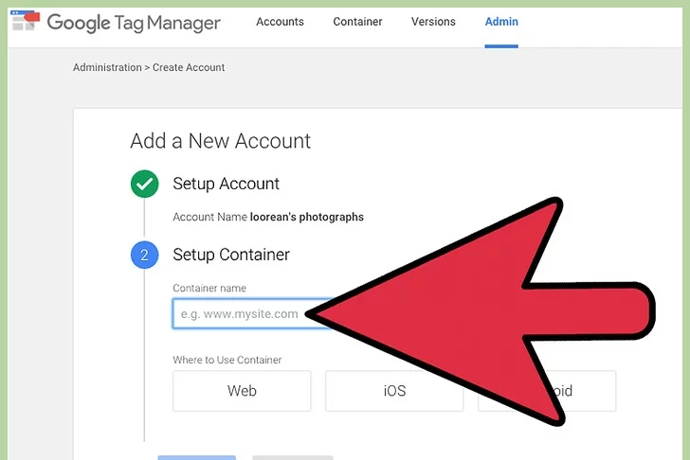Click the blue step 2 circle
This screenshot has width=690, height=460.
(144, 255)
